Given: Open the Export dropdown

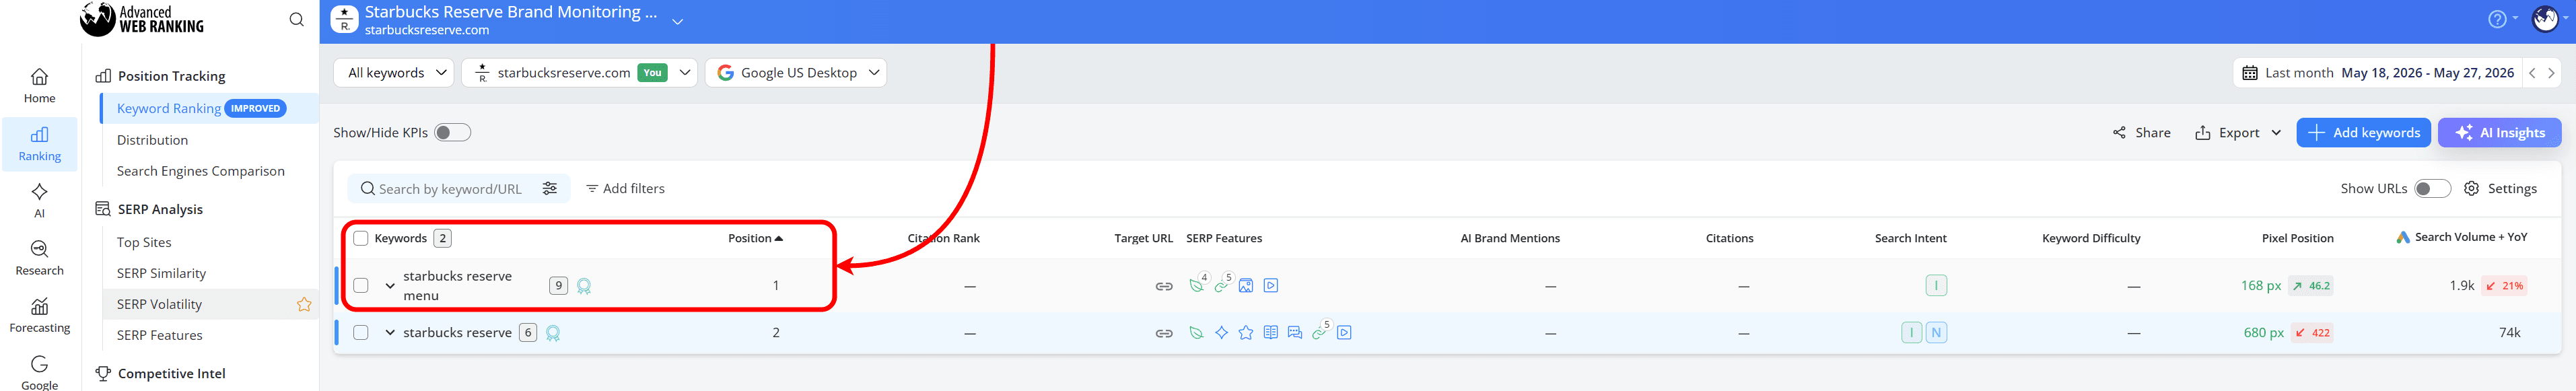Looking at the screenshot, I should (x=2238, y=133).
